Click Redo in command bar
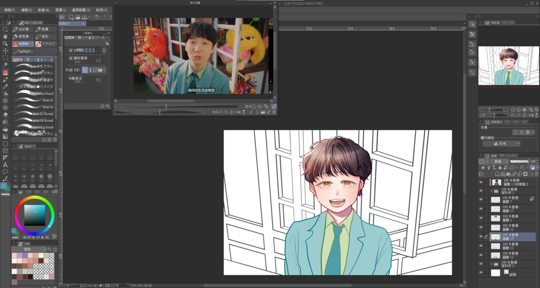 (104, 17)
